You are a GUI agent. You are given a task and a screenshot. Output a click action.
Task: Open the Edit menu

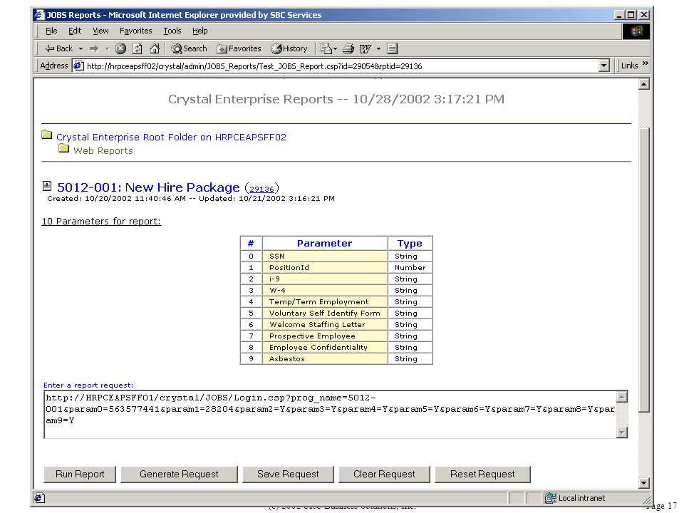[x=75, y=31]
